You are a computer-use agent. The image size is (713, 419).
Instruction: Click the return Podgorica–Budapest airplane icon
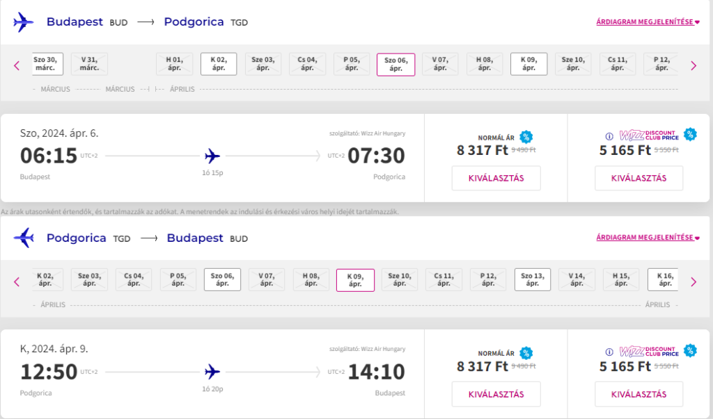point(24,238)
